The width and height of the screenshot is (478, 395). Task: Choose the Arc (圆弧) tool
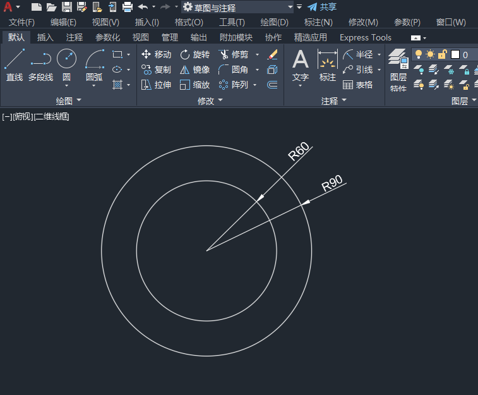94,65
